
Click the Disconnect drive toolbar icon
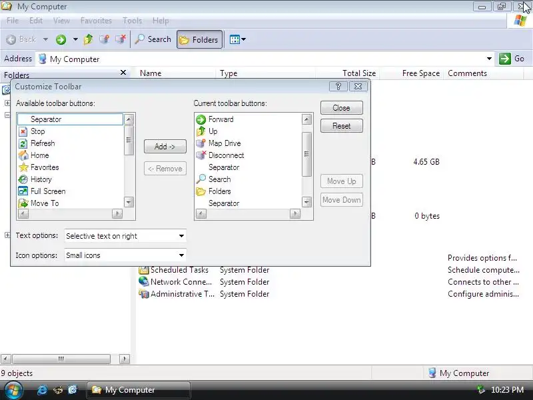[121, 39]
